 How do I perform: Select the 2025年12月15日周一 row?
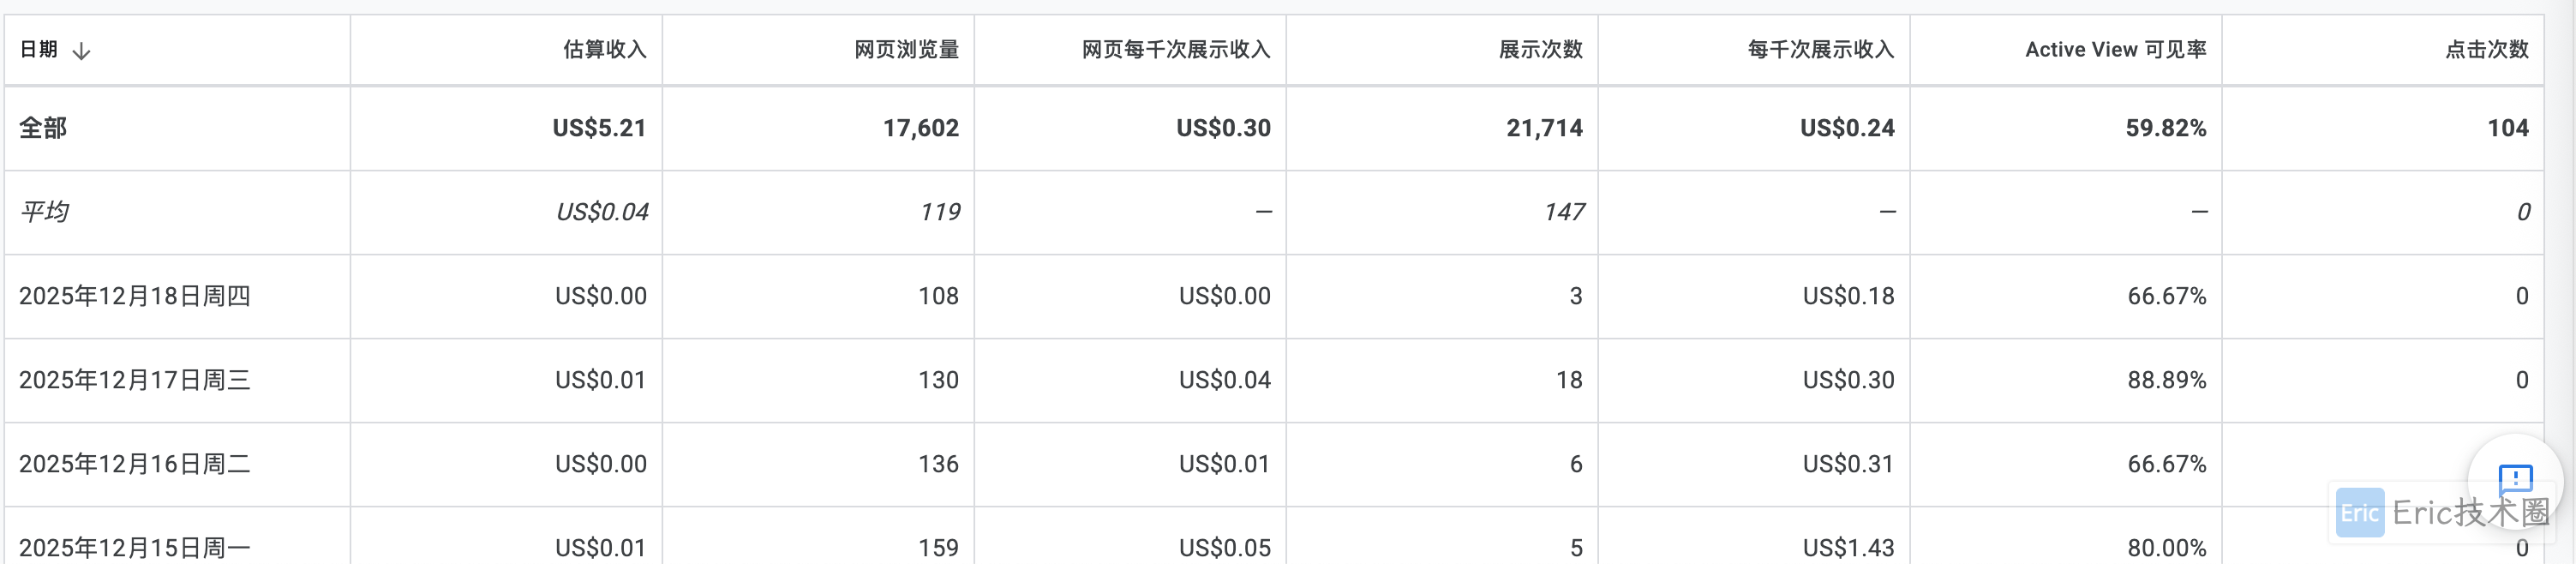[135, 547]
